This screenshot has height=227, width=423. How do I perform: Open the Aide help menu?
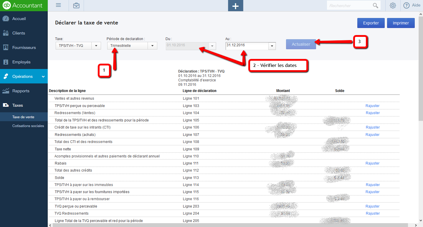412,5
